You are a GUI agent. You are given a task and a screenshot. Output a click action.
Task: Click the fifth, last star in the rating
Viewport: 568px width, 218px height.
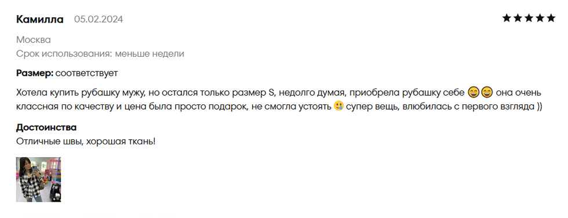(551, 18)
